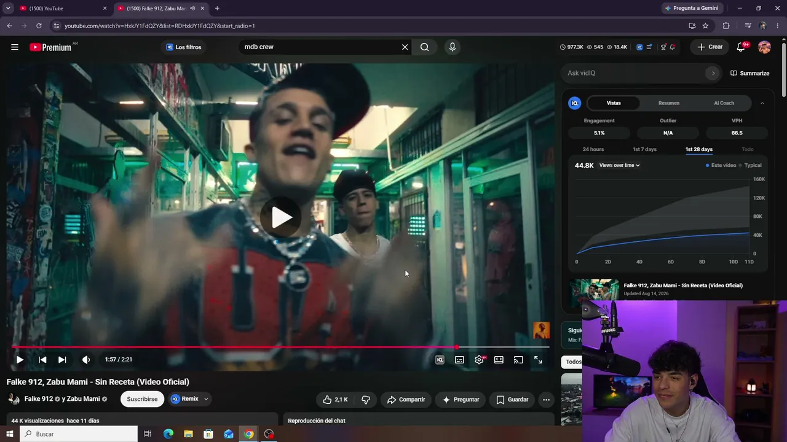Open vidIQ list icon in header
787x442 pixels.
pyautogui.click(x=649, y=47)
